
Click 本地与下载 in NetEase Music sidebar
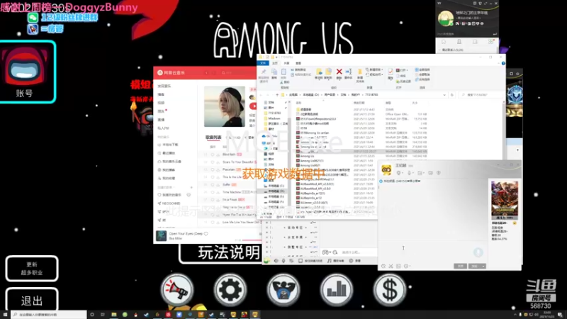pyautogui.click(x=168, y=145)
